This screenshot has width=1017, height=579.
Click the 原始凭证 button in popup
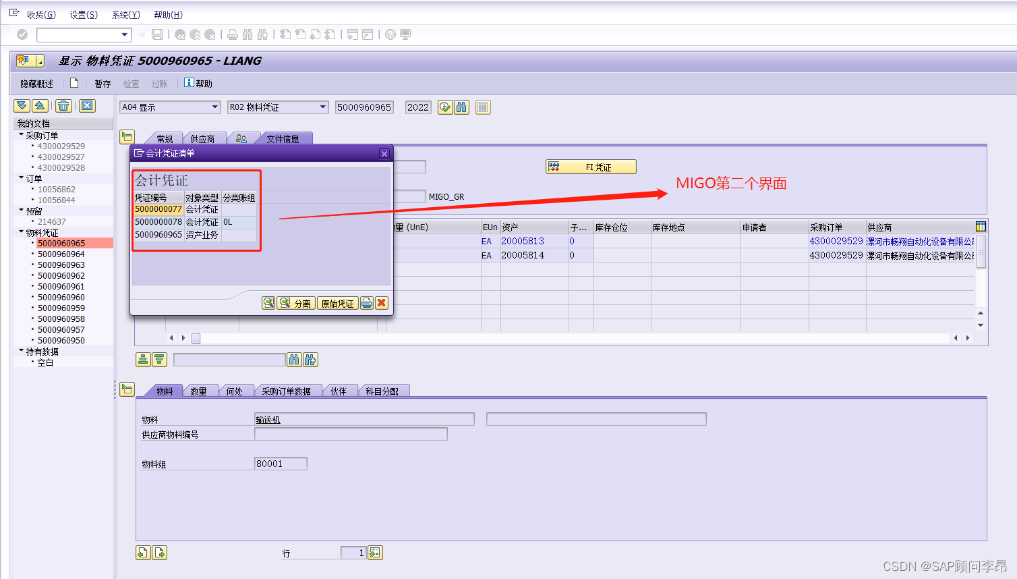[x=337, y=303]
